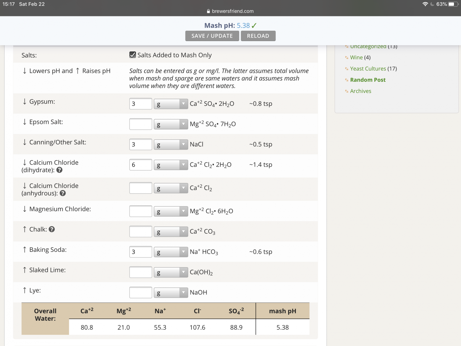This screenshot has width=461, height=346.
Task: Tap the brewersfriend.com address bar
Action: click(230, 11)
